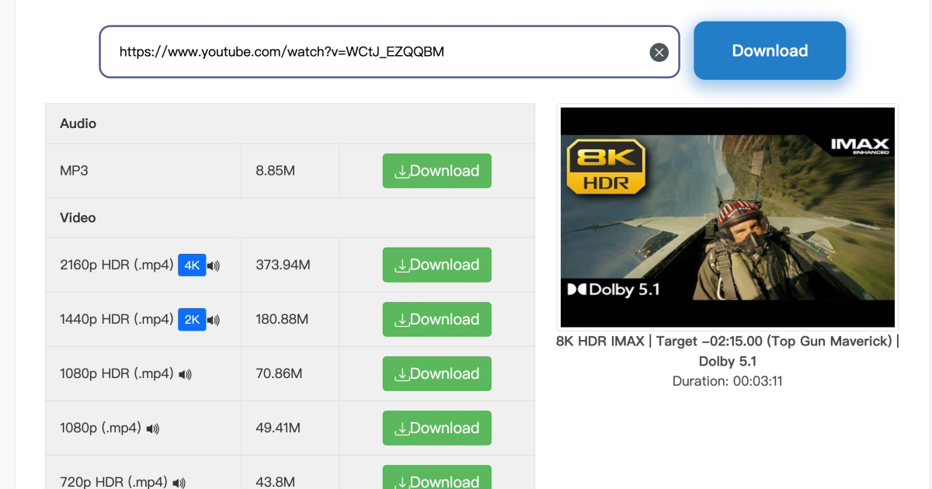This screenshot has width=932, height=489.
Task: Download the 1080p (.mp4) non-HDR video
Action: [x=437, y=428]
